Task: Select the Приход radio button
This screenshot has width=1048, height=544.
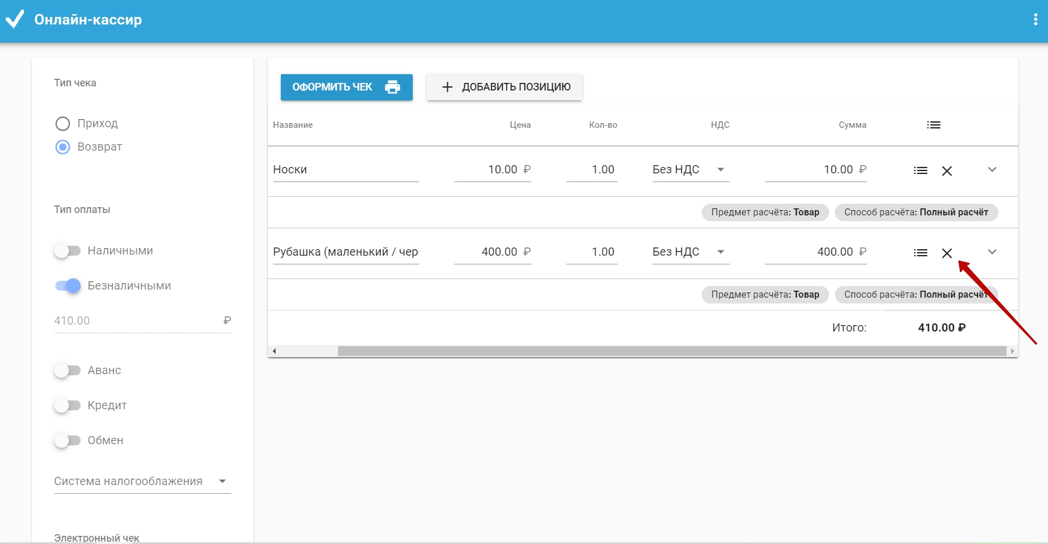Action: (x=62, y=124)
